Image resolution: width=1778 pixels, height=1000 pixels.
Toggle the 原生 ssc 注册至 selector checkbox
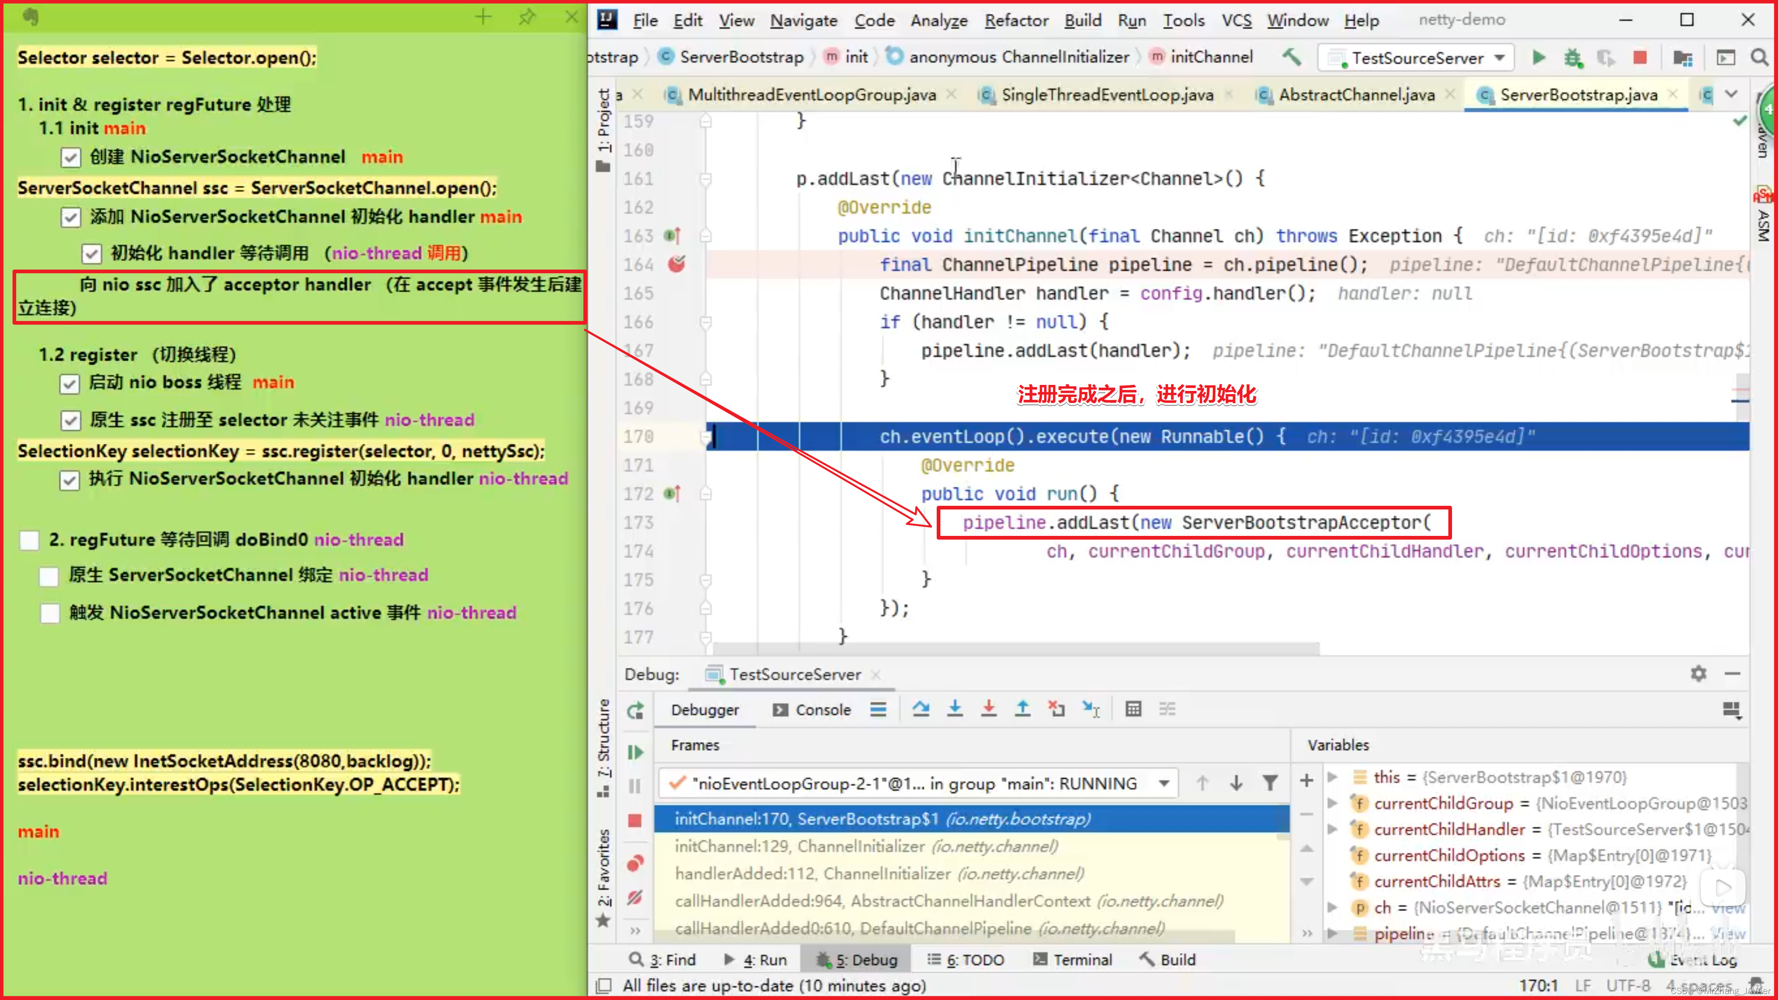(x=70, y=421)
